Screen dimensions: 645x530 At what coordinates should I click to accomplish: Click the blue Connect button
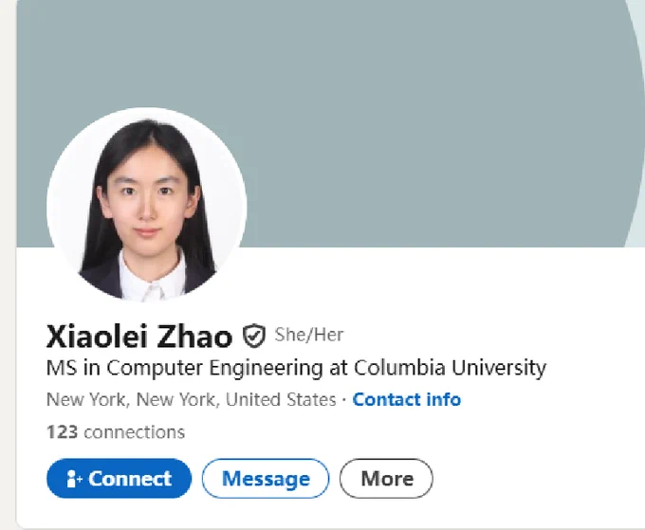click(x=119, y=478)
